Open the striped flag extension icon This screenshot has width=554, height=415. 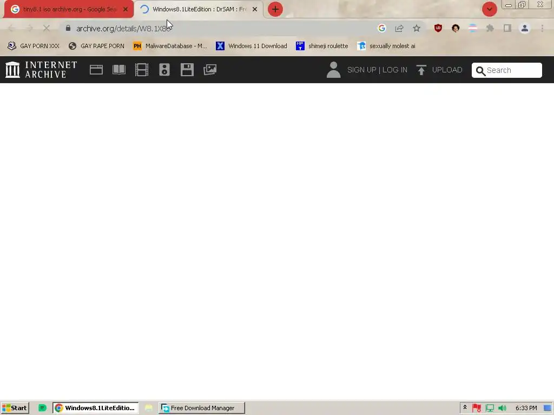click(473, 28)
